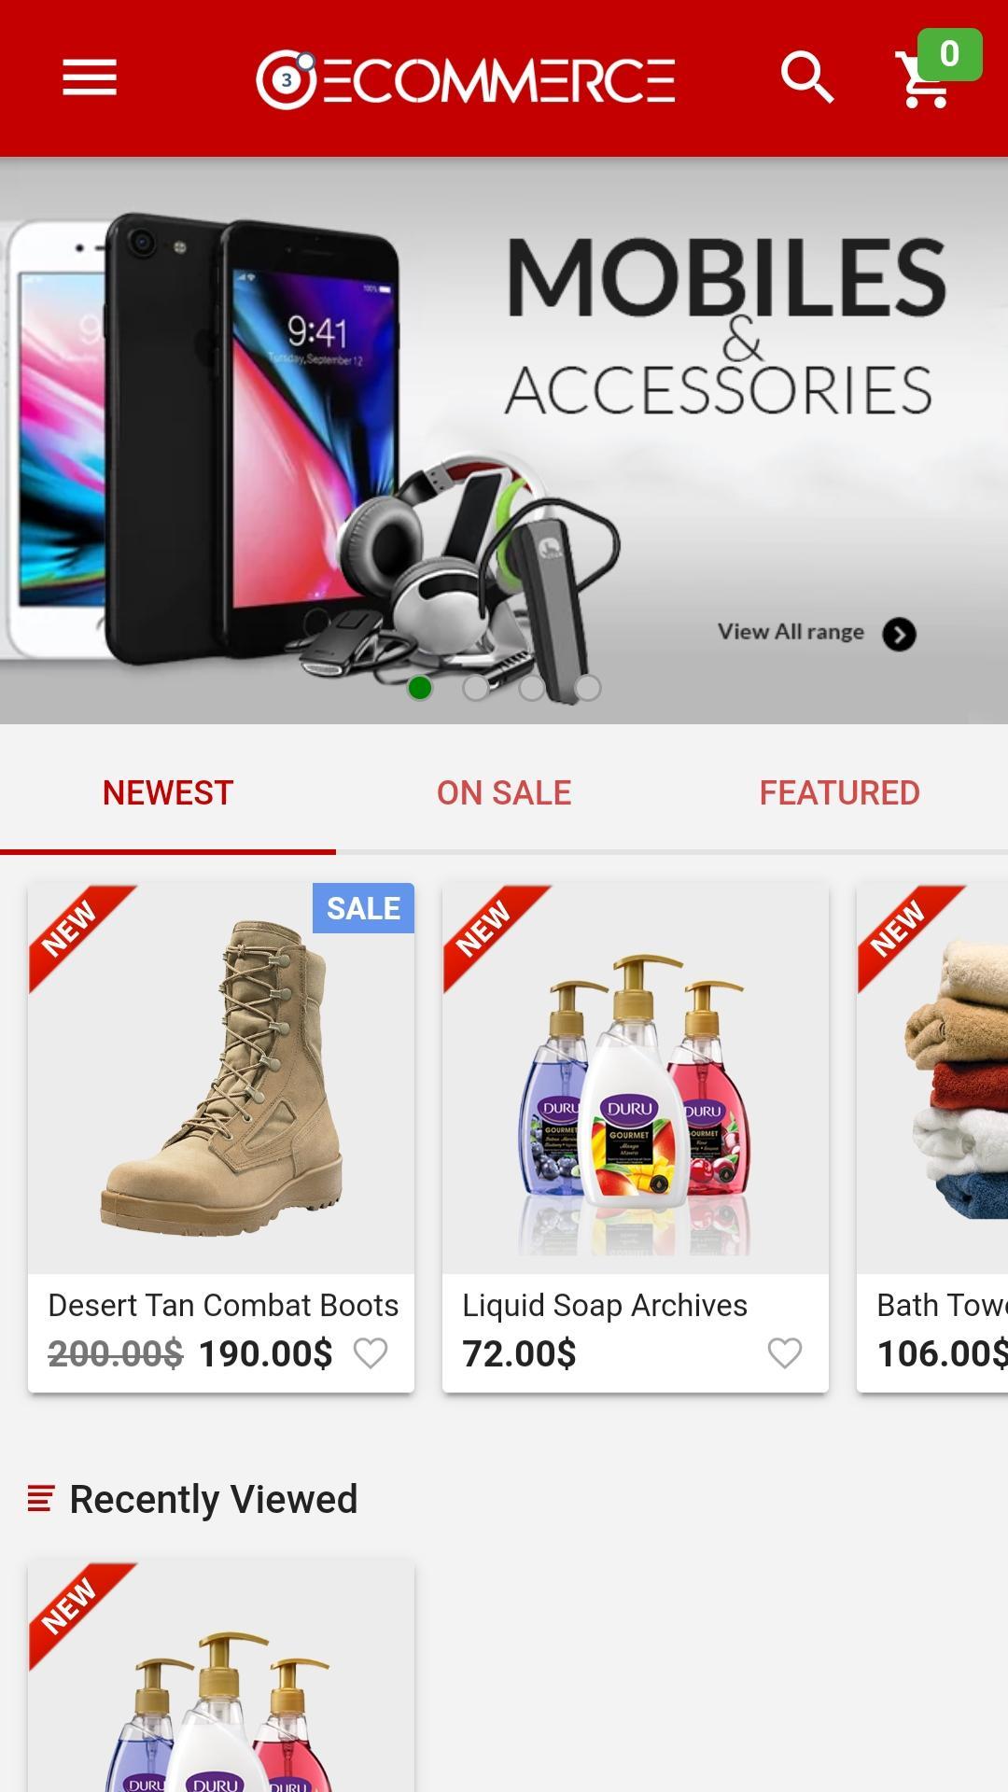This screenshot has width=1008, height=1792.
Task: Select the fourth banner slide dot
Action: [x=588, y=688]
